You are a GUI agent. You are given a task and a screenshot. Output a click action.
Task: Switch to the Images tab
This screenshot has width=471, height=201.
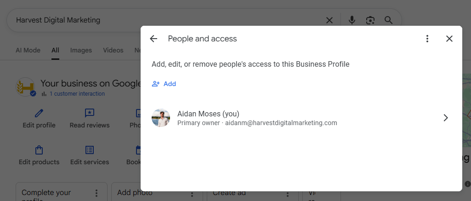click(81, 50)
